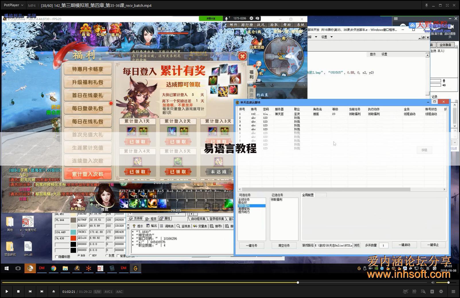Viewport: 460px width, 298px height.
Task: Open the PotPlayer main menu dropdown
Action: pos(13,5)
